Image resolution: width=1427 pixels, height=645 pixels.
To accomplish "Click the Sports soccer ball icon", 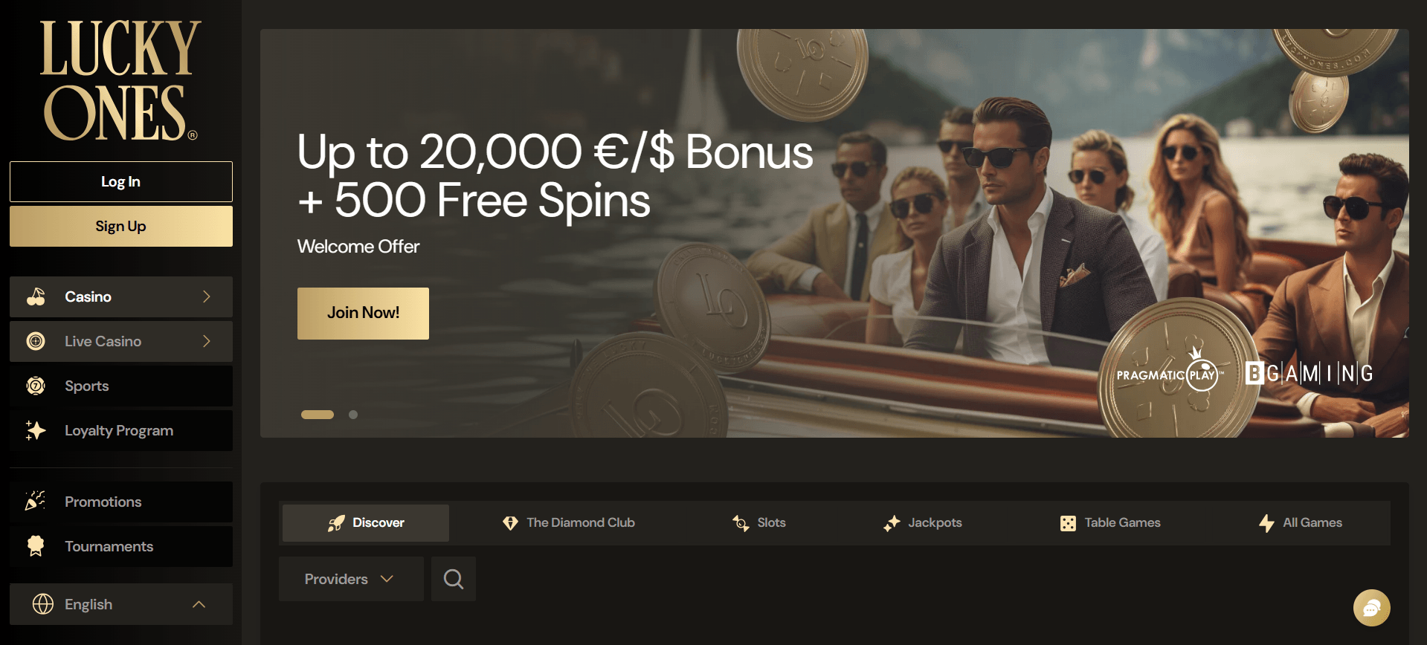I will [x=36, y=386].
